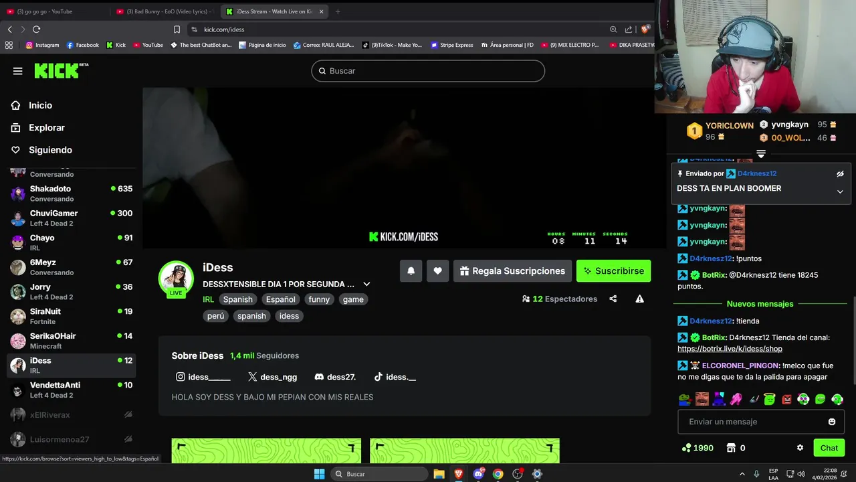
Task: Click the notification bell for iDess
Action: pyautogui.click(x=411, y=271)
